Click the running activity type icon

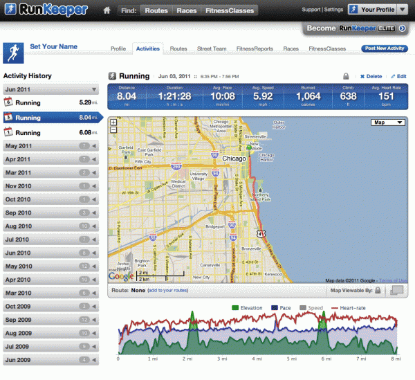[x=112, y=76]
